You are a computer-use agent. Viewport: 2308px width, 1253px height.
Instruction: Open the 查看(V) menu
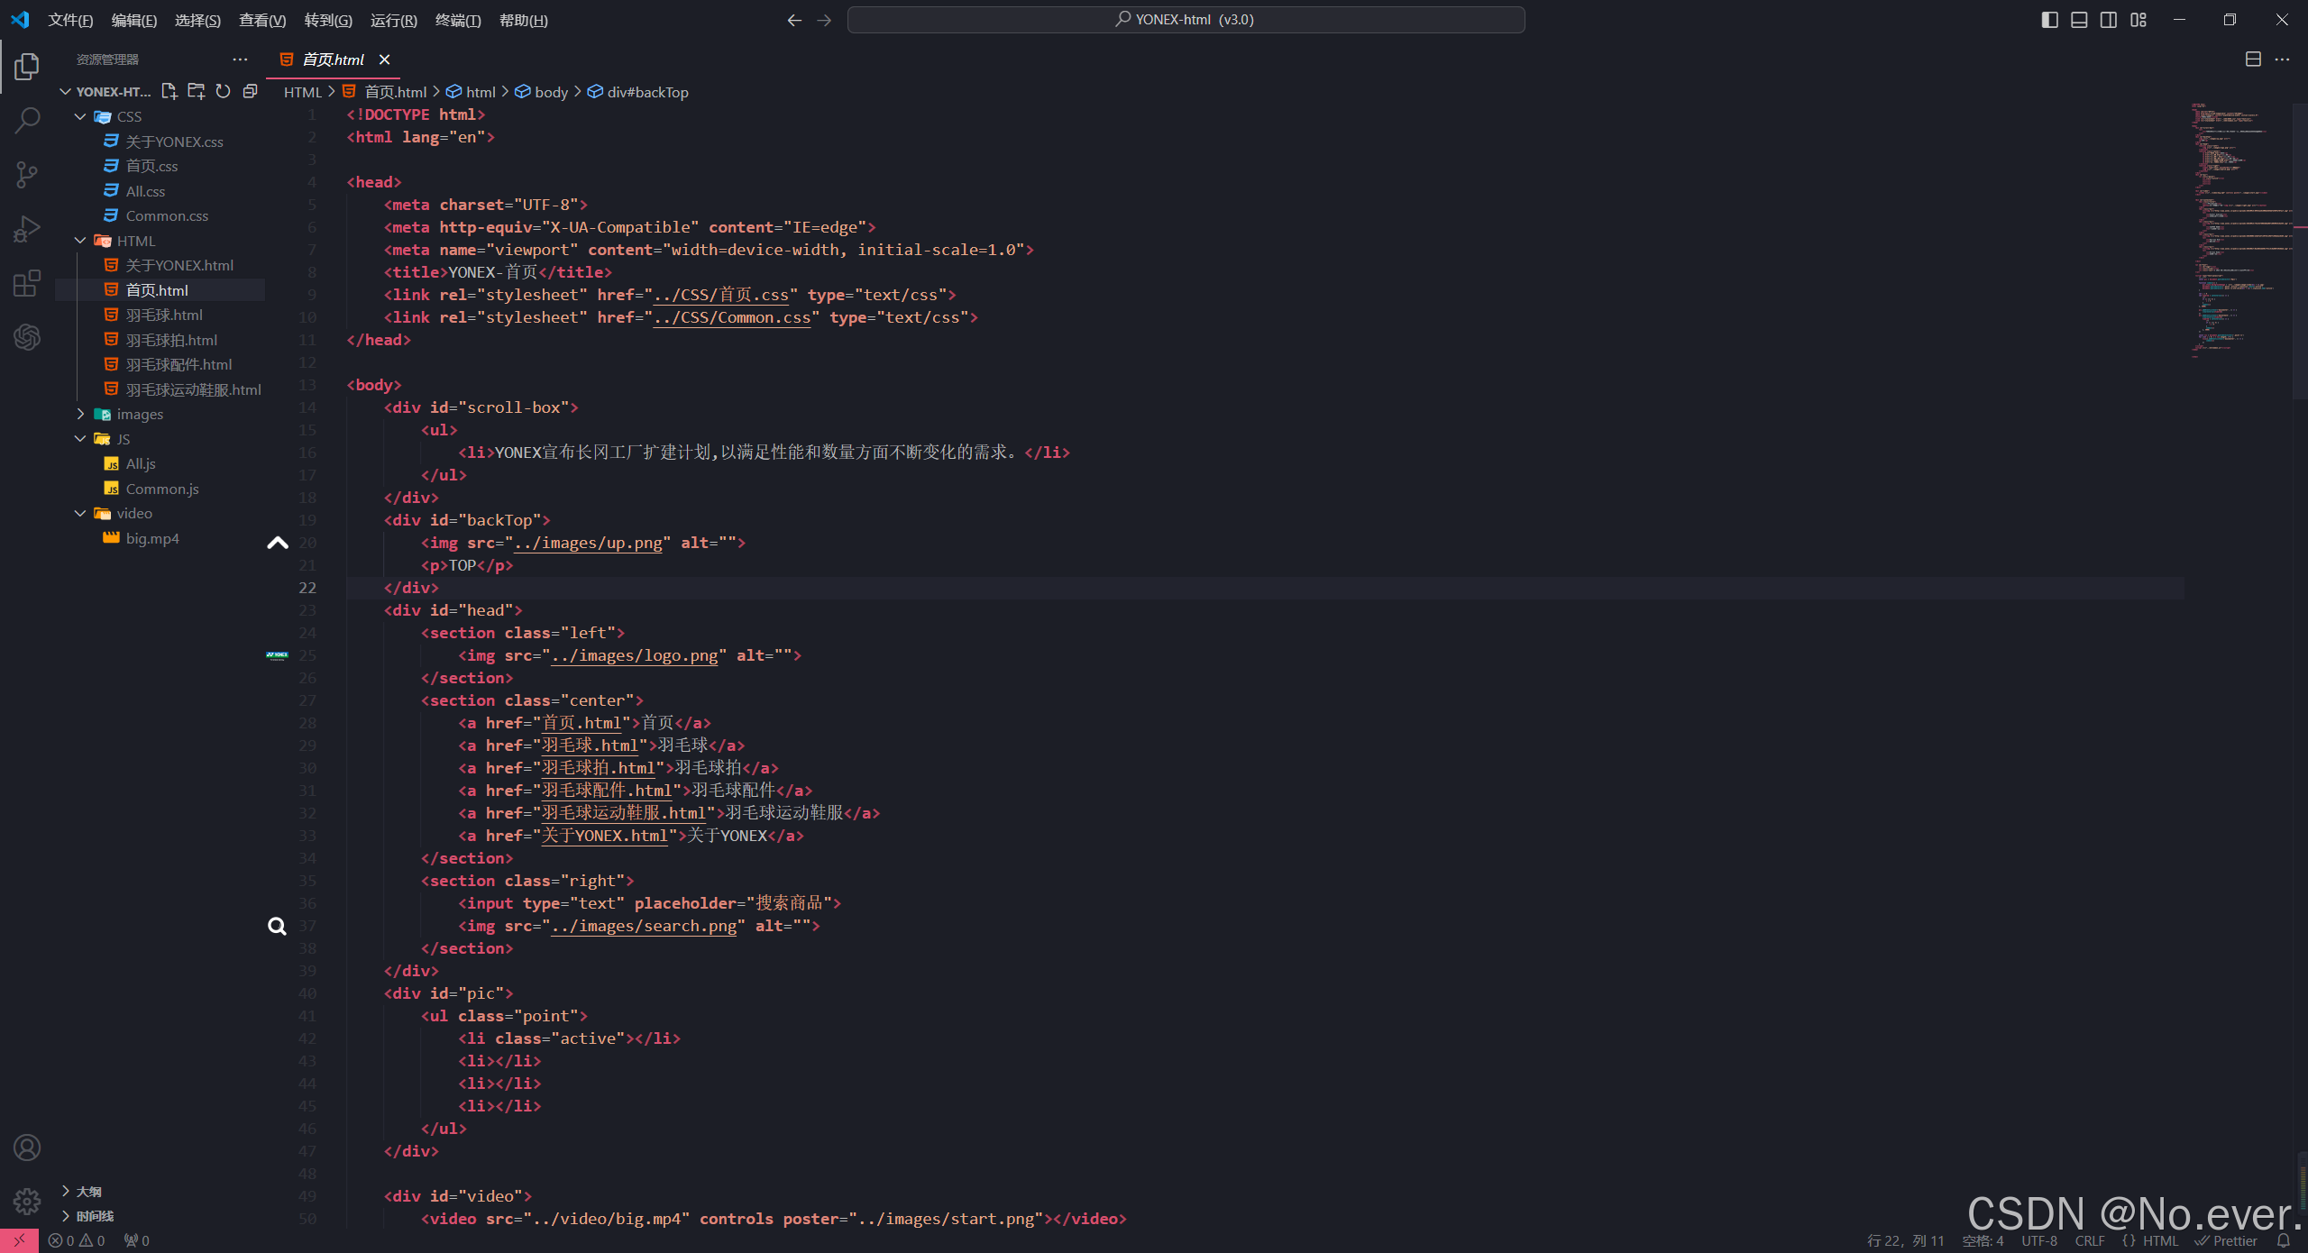261,20
